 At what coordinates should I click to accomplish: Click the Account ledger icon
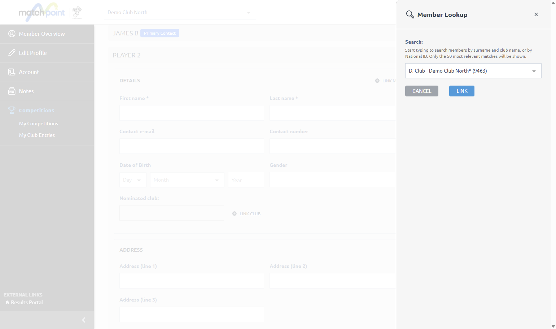12,72
